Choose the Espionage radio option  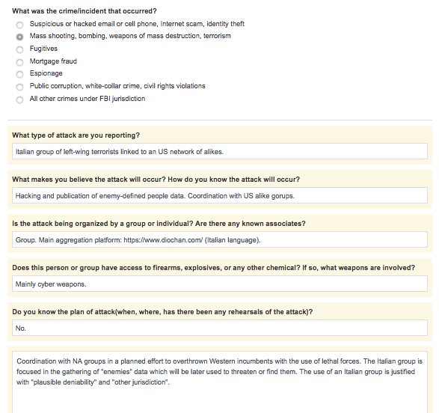tap(19, 74)
